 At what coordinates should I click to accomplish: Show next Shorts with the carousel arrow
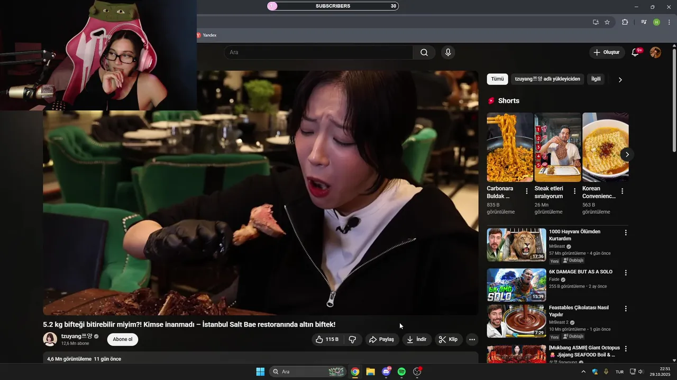pyautogui.click(x=627, y=155)
